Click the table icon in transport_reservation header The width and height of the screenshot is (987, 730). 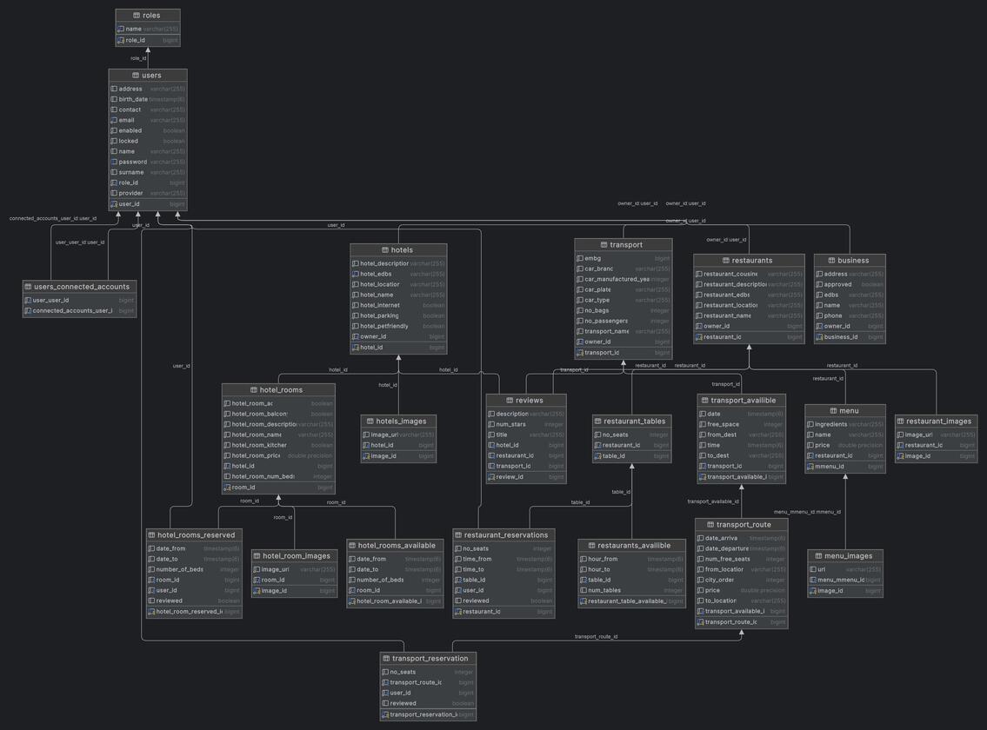[385, 659]
